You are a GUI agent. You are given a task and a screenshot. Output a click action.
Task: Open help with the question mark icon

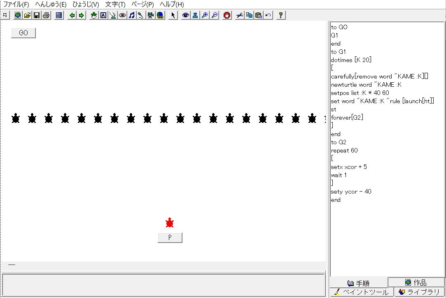(281, 15)
